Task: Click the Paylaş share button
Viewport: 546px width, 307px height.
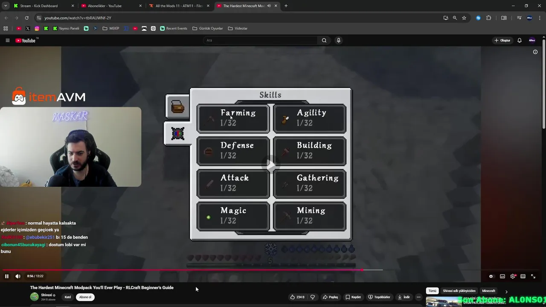Action: tap(330, 297)
